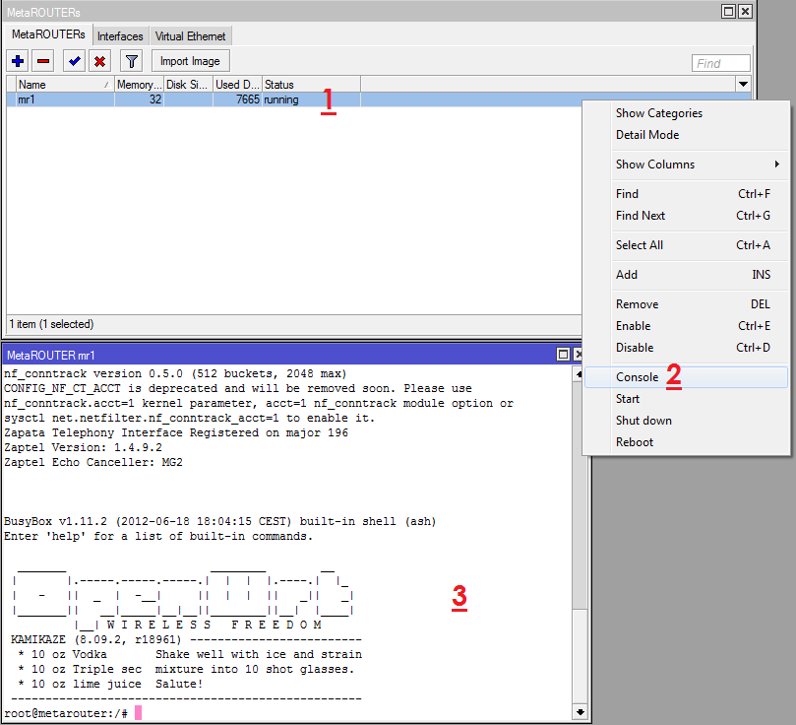This screenshot has width=796, height=725.
Task: Click the console scrollbar down arrow
Action: (580, 712)
